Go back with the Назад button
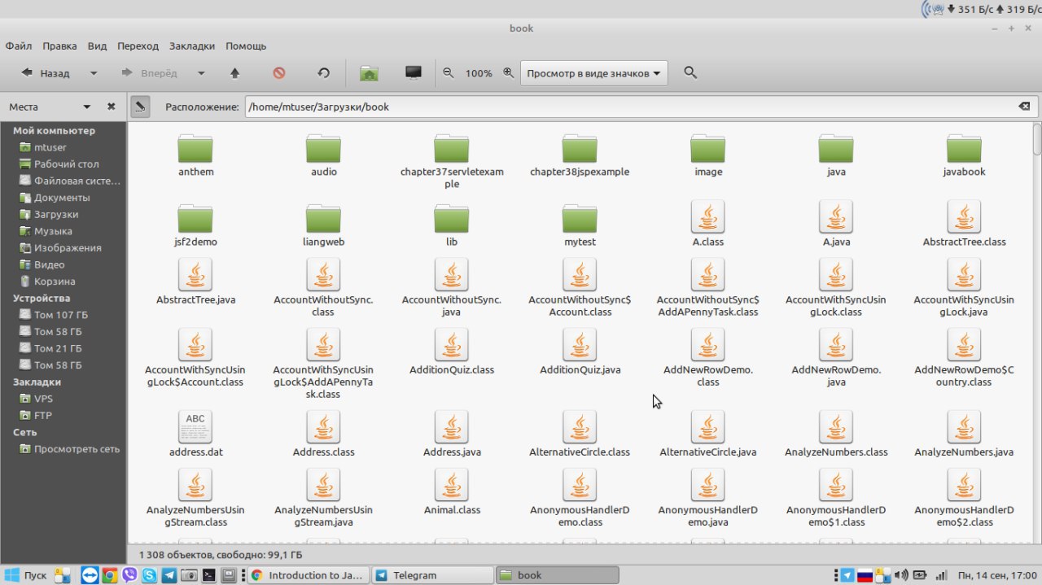Viewport: 1042px width, 585px height. pos(46,73)
